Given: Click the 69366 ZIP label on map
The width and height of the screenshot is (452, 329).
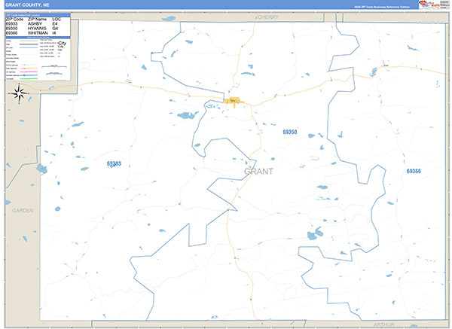Looking at the screenshot, I should pyautogui.click(x=414, y=172).
